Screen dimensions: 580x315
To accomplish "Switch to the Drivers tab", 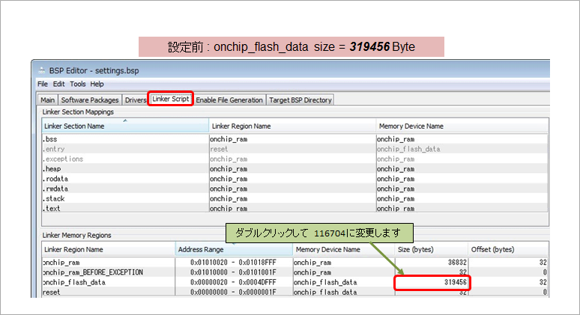I will coord(136,100).
